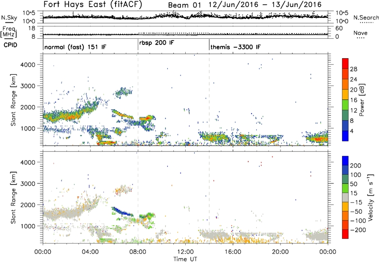Click the '04:00' time tick label
The image size is (379, 262).
pyautogui.click(x=90, y=252)
